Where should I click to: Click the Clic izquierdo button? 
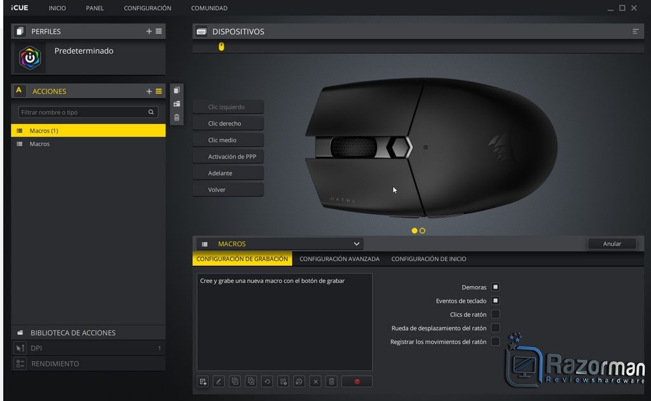click(x=228, y=107)
